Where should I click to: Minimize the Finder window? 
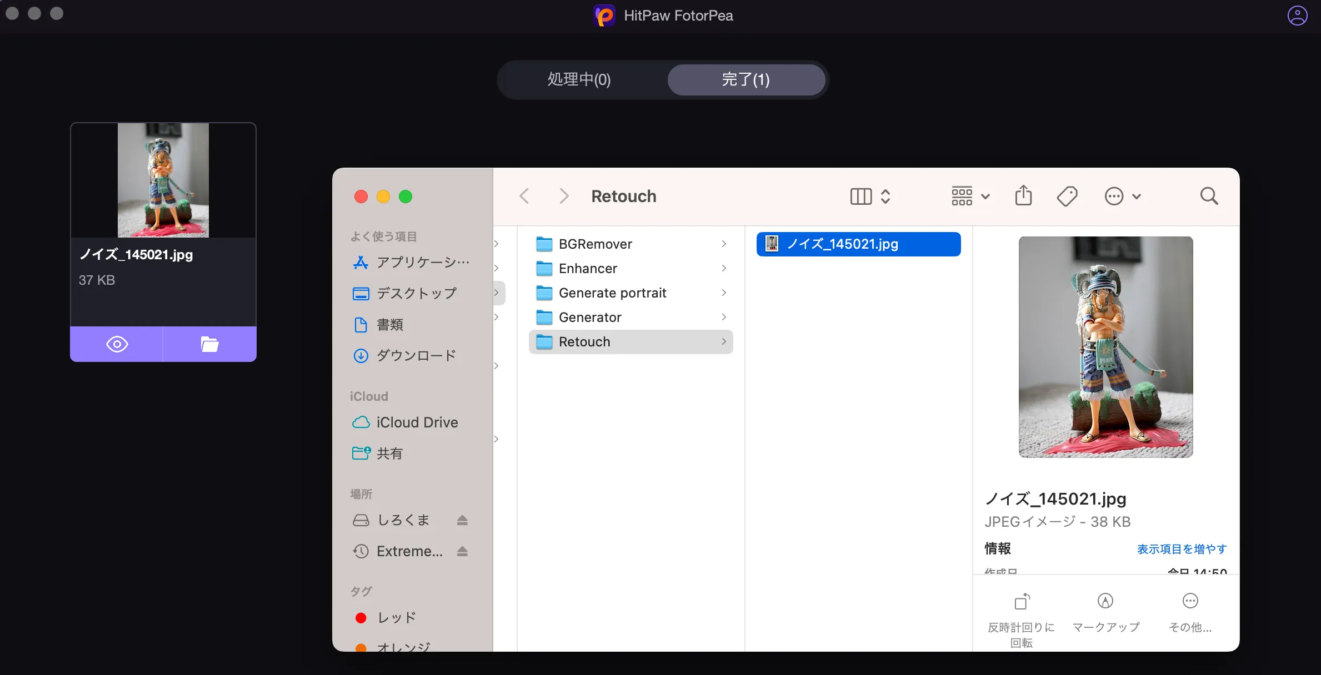[x=383, y=197]
